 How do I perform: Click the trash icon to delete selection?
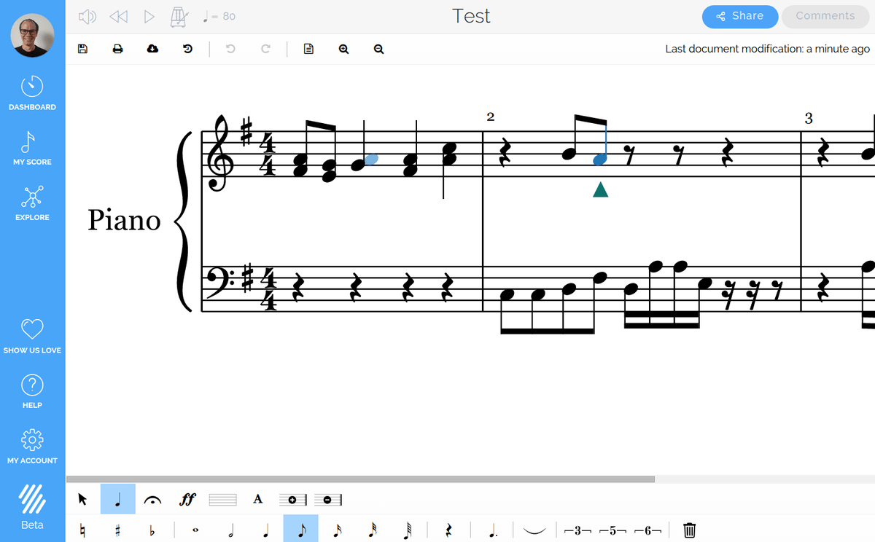point(688,530)
